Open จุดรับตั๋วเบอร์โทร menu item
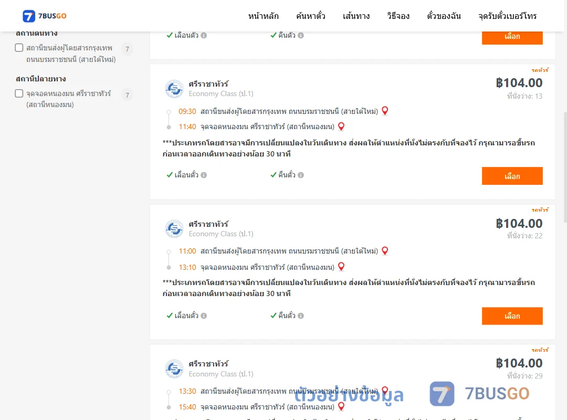The width and height of the screenshot is (567, 420). pos(507,16)
